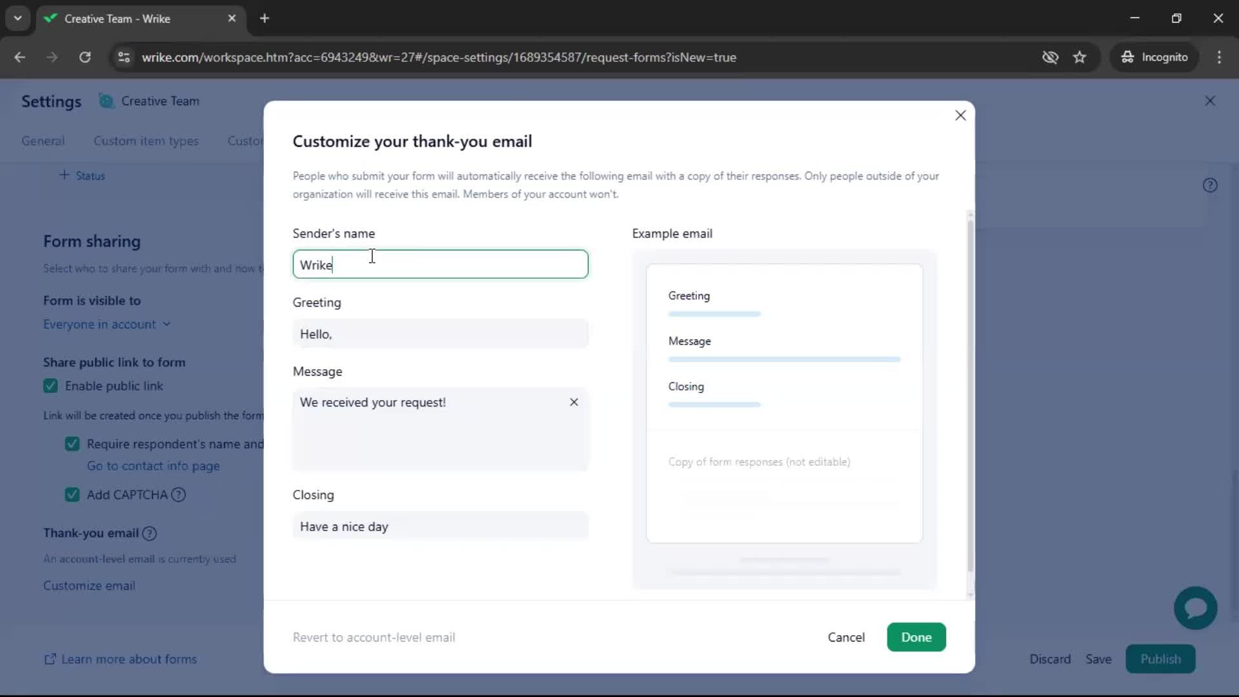Viewport: 1239px width, 697px height.
Task: Bookmark this page with the star icon
Action: pos(1080,57)
